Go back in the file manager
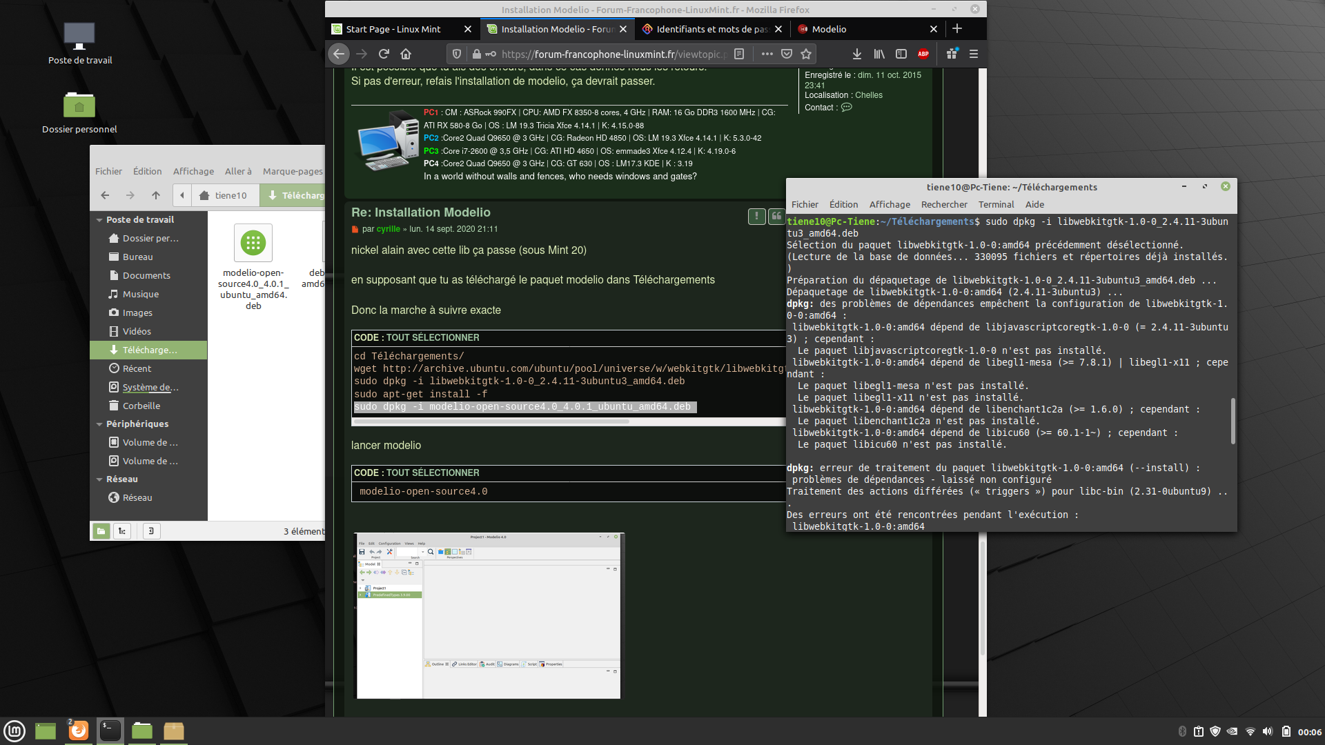The height and width of the screenshot is (745, 1325). 105,195
